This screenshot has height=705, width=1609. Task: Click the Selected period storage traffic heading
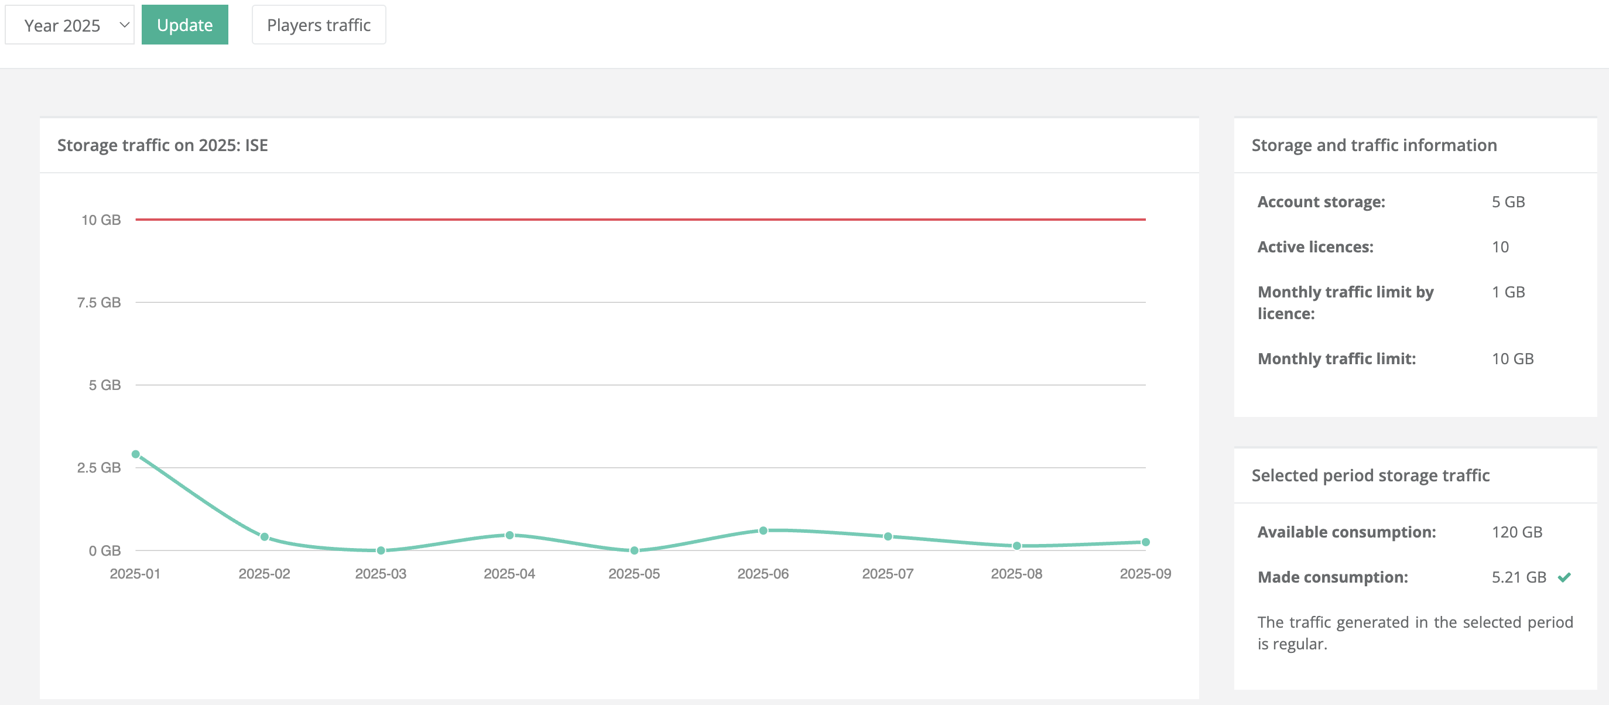1370,475
